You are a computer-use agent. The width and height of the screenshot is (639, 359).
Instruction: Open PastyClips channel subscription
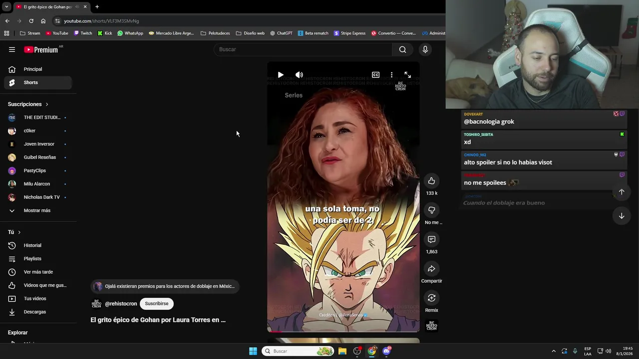click(38, 171)
